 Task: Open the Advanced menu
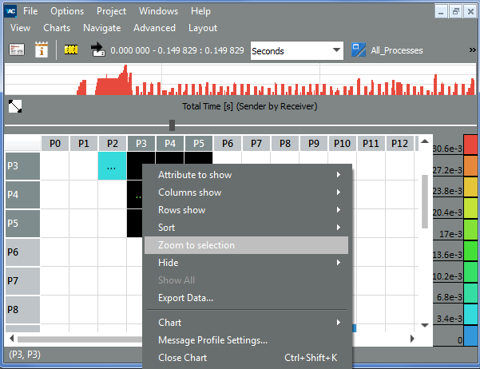click(154, 27)
